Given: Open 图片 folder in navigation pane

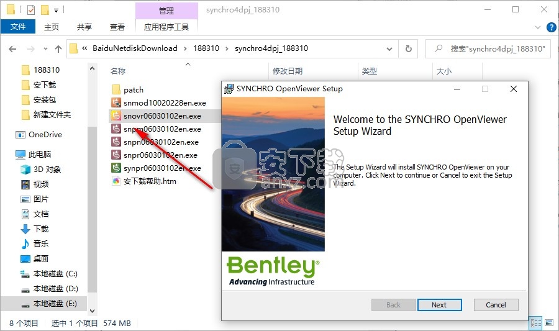Looking at the screenshot, I should click(35, 199).
